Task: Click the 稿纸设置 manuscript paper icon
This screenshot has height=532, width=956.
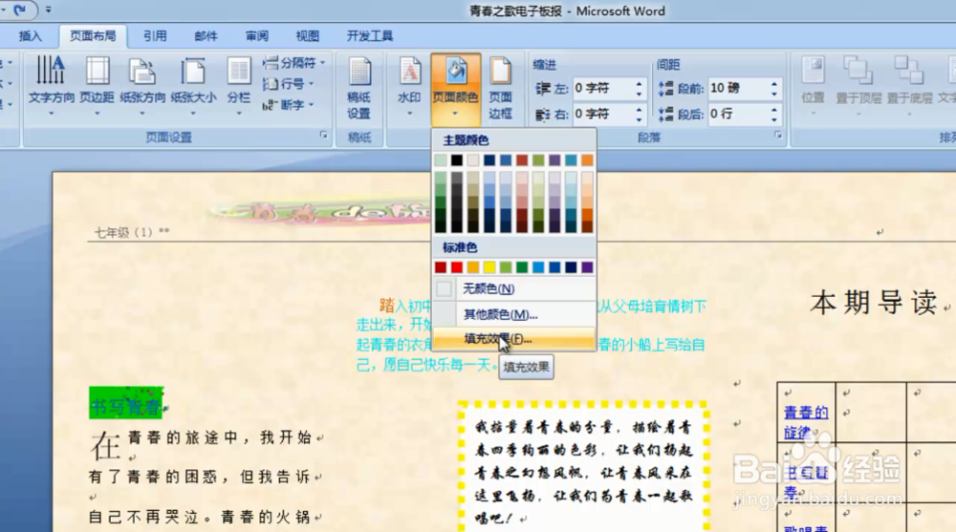Action: coord(359,89)
